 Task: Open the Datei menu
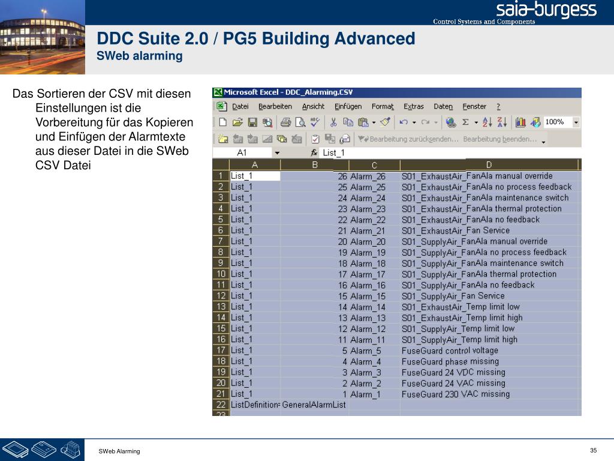(240, 106)
